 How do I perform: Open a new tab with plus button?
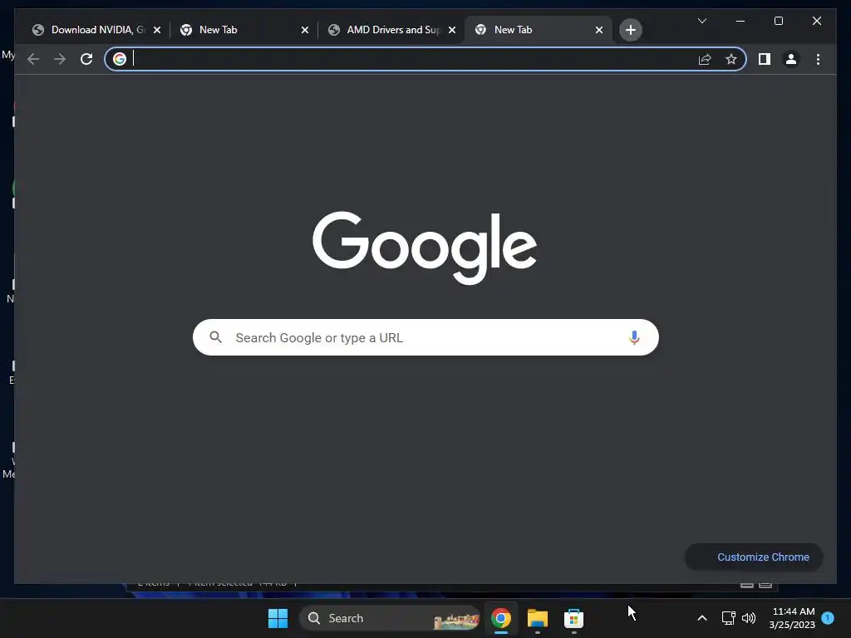[x=630, y=30]
